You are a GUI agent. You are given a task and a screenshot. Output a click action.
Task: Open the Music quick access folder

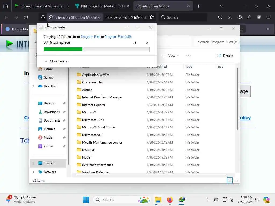pyautogui.click(x=48, y=138)
